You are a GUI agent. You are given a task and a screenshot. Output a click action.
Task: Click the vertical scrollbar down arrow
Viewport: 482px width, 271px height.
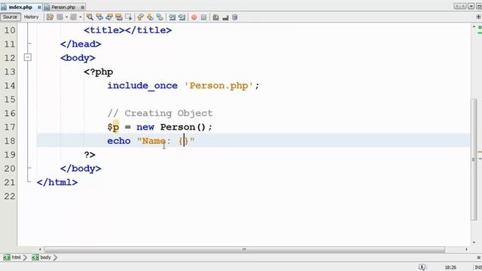pyautogui.click(x=474, y=242)
